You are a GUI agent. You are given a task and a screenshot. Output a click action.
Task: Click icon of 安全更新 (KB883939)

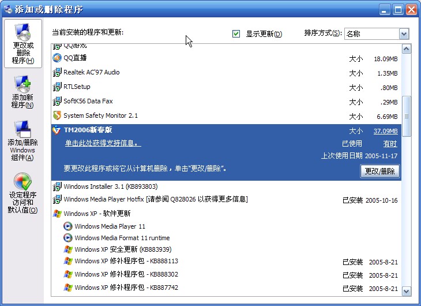(68, 249)
